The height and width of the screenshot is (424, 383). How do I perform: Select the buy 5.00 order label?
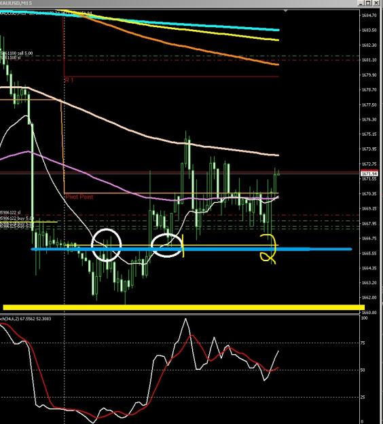click(17, 218)
